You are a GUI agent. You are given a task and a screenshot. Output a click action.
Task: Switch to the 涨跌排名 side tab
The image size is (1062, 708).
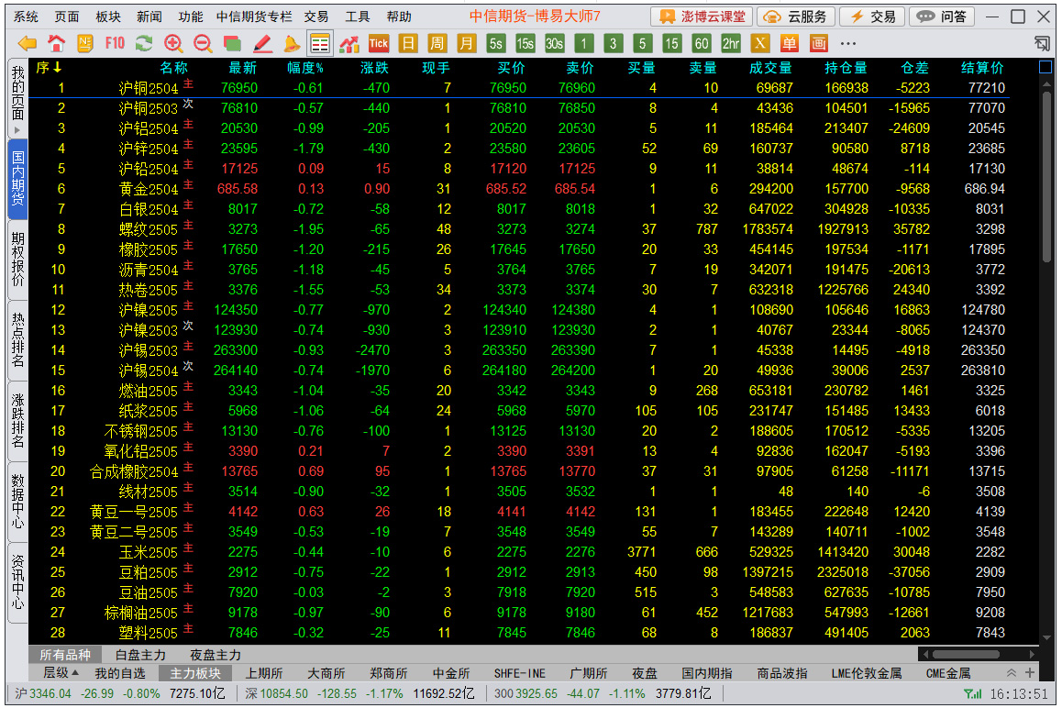(x=17, y=421)
